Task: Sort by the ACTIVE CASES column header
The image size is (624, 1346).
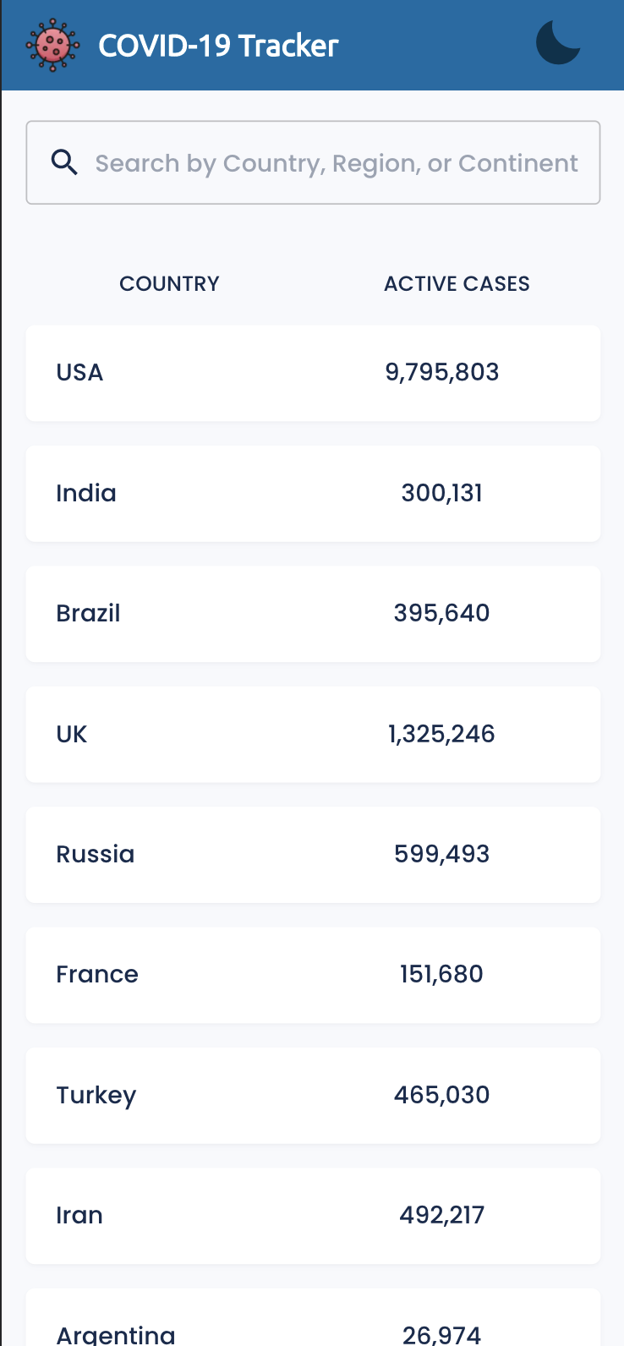Action: [x=457, y=283]
